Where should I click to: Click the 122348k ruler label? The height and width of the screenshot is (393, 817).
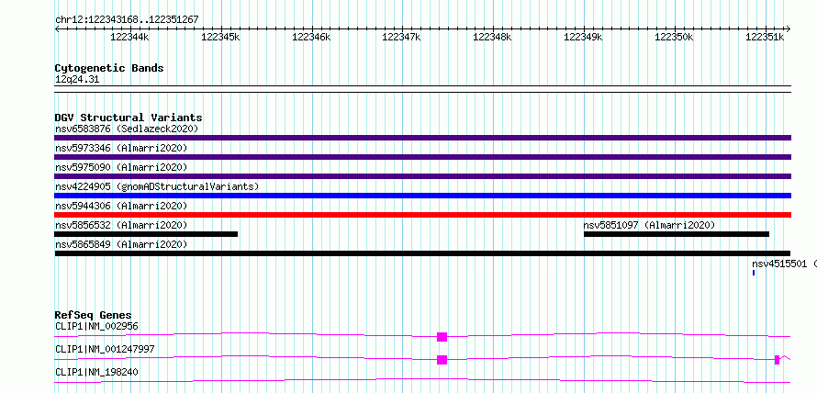pyautogui.click(x=492, y=38)
